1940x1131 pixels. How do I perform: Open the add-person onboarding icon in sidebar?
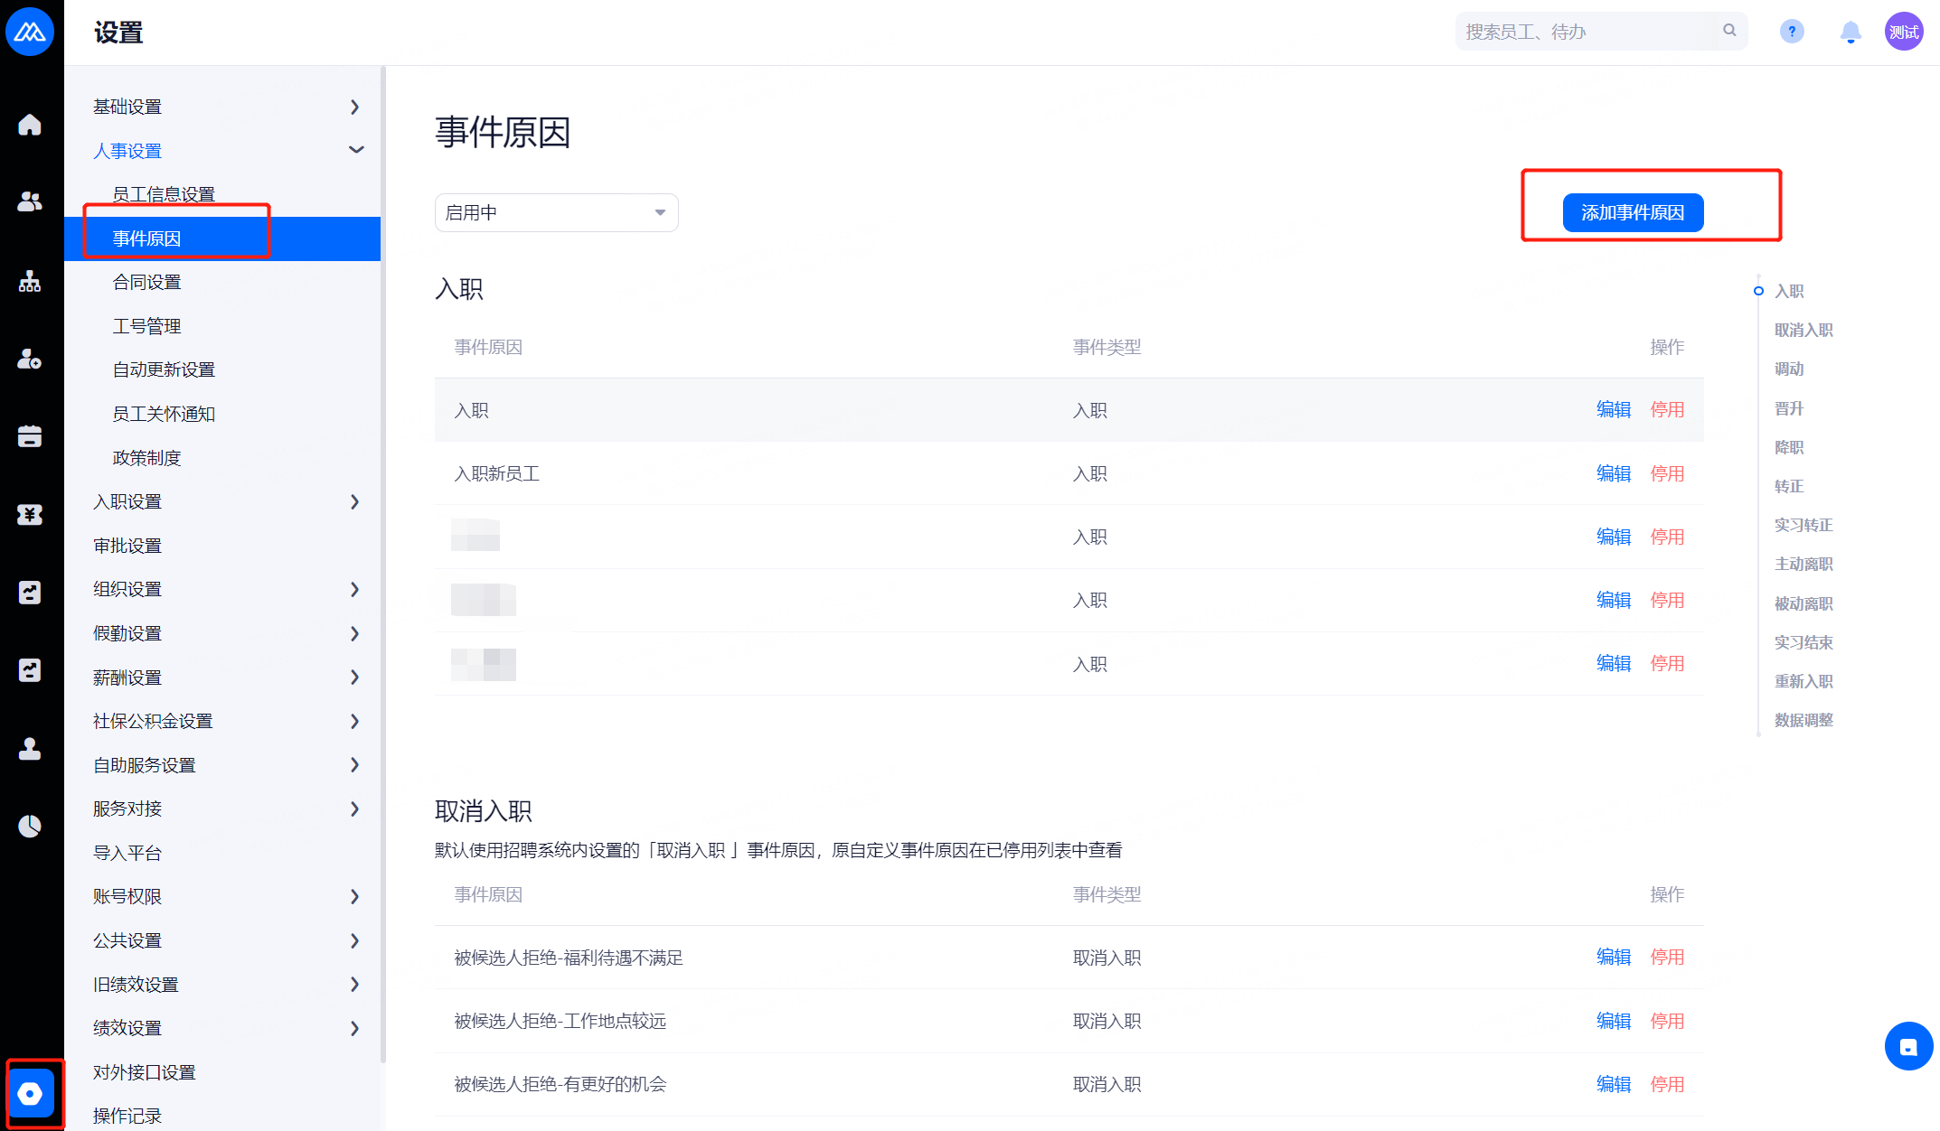click(30, 359)
